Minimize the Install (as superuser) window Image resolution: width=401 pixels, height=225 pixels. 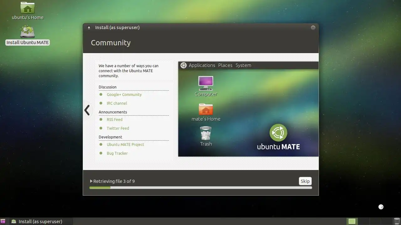pyautogui.click(x=313, y=27)
